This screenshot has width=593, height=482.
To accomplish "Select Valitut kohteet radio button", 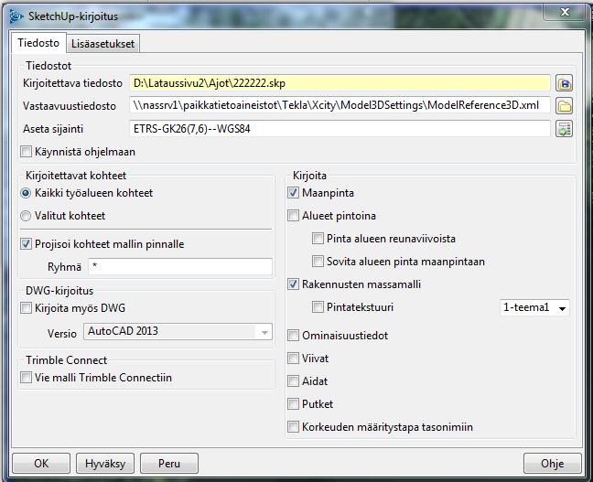I will pos(26,216).
